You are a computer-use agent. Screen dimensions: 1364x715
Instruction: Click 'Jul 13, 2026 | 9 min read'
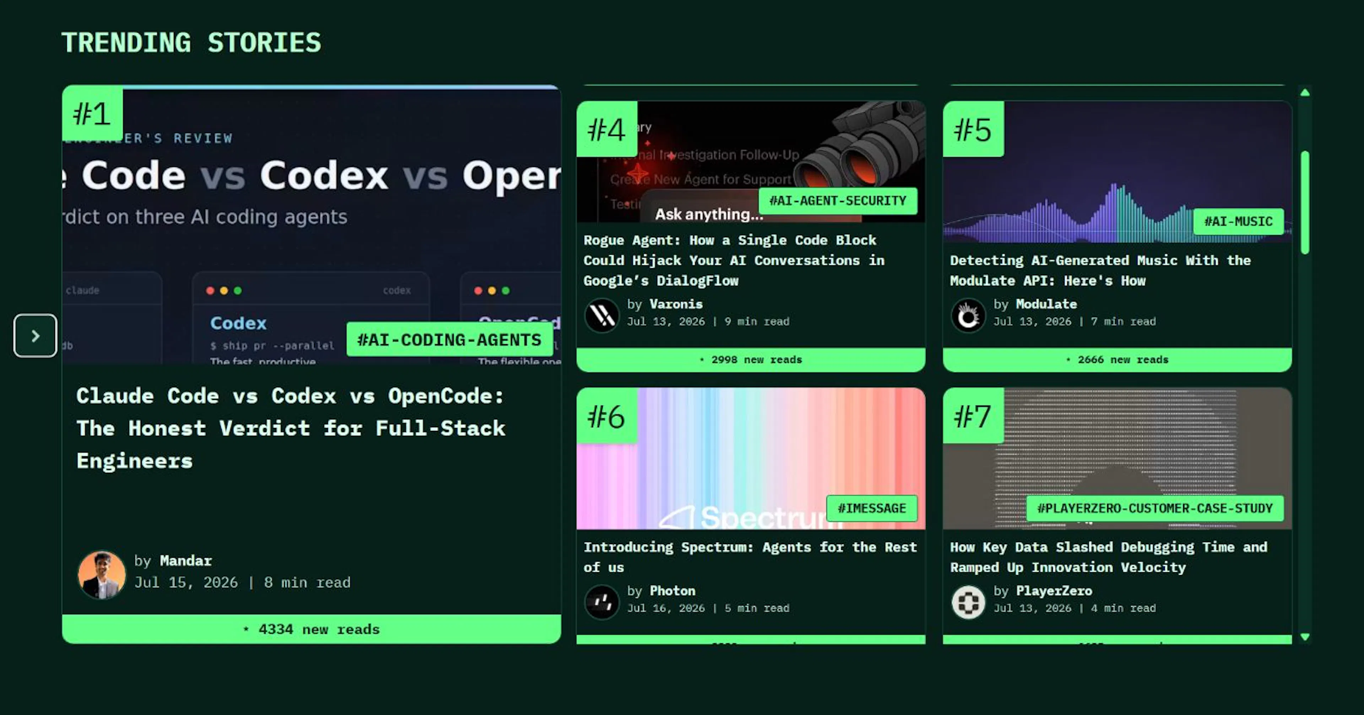click(708, 321)
